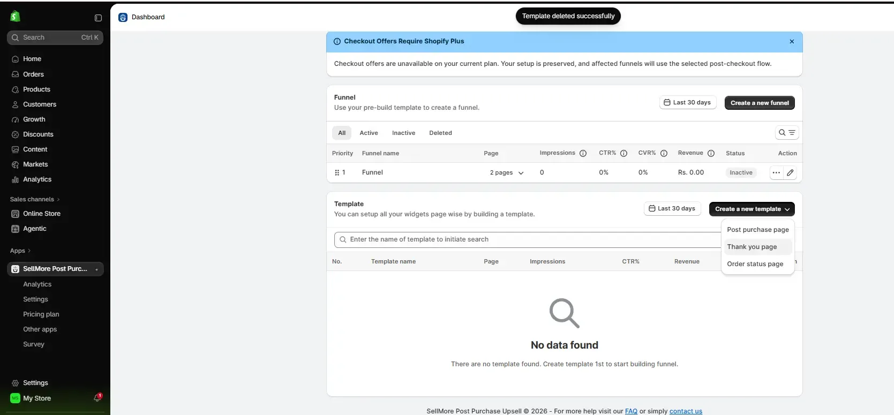Switch to the Deleted funnel tab
The width and height of the screenshot is (894, 415).
tap(440, 133)
